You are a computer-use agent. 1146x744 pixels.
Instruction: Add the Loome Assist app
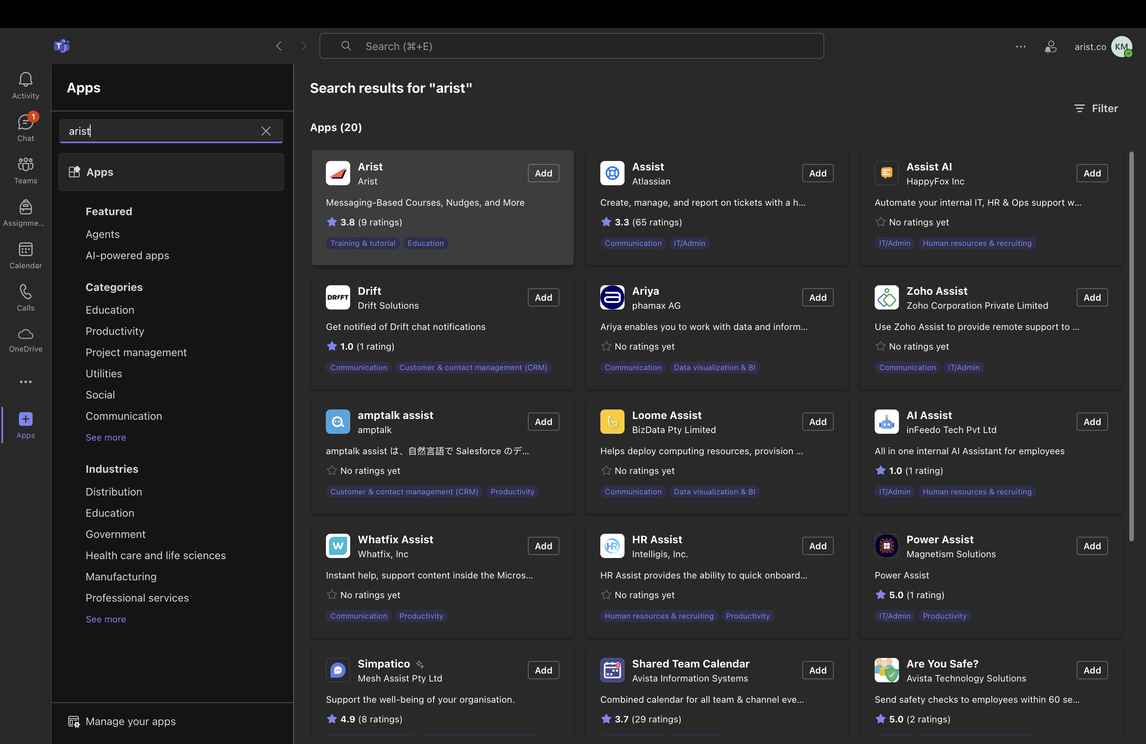(817, 422)
